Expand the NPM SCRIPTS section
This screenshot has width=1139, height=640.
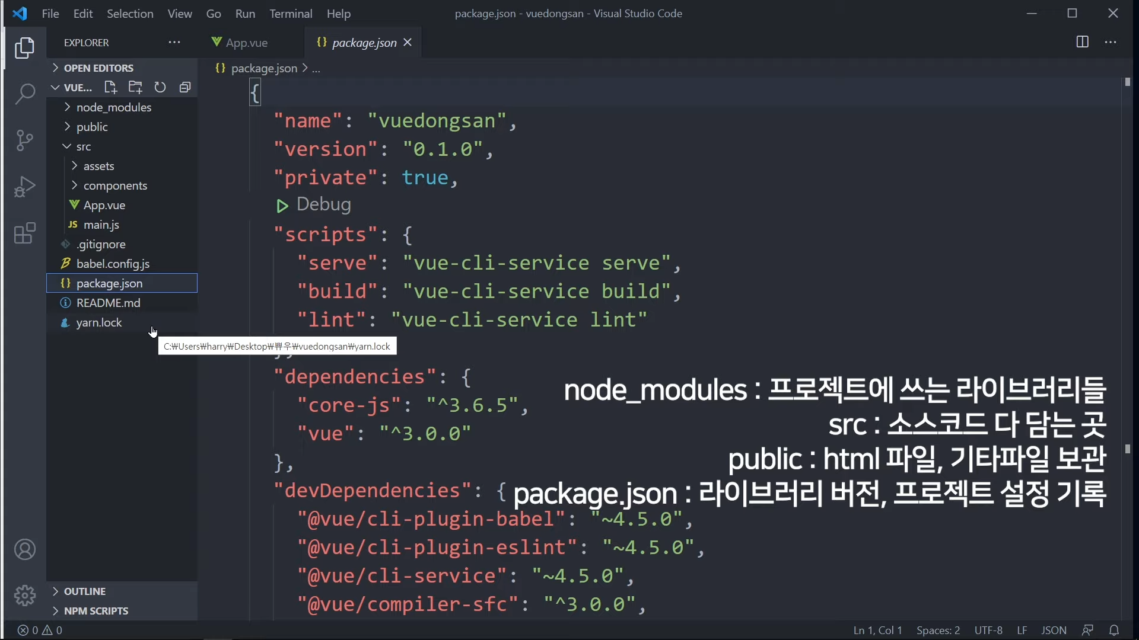point(96,611)
